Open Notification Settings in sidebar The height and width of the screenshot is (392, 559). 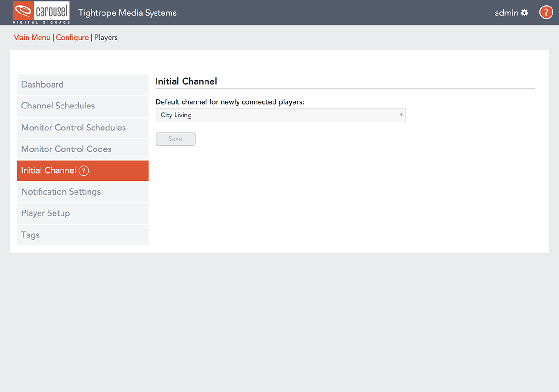click(61, 192)
